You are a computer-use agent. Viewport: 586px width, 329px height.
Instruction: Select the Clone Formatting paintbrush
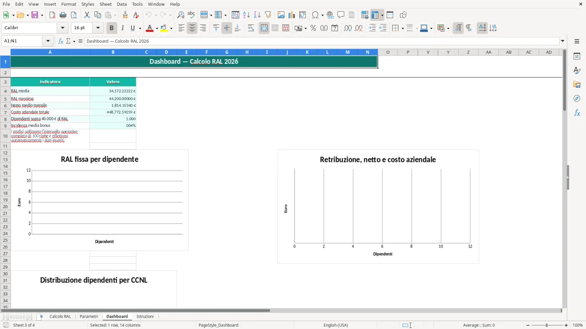click(x=126, y=15)
